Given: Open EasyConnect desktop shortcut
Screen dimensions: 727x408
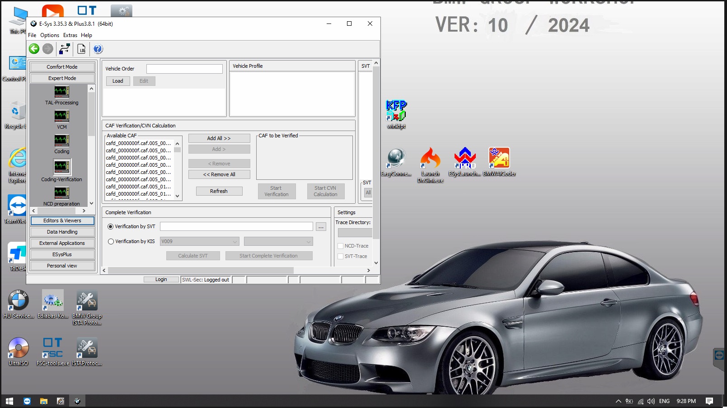Looking at the screenshot, I should click(x=396, y=162).
